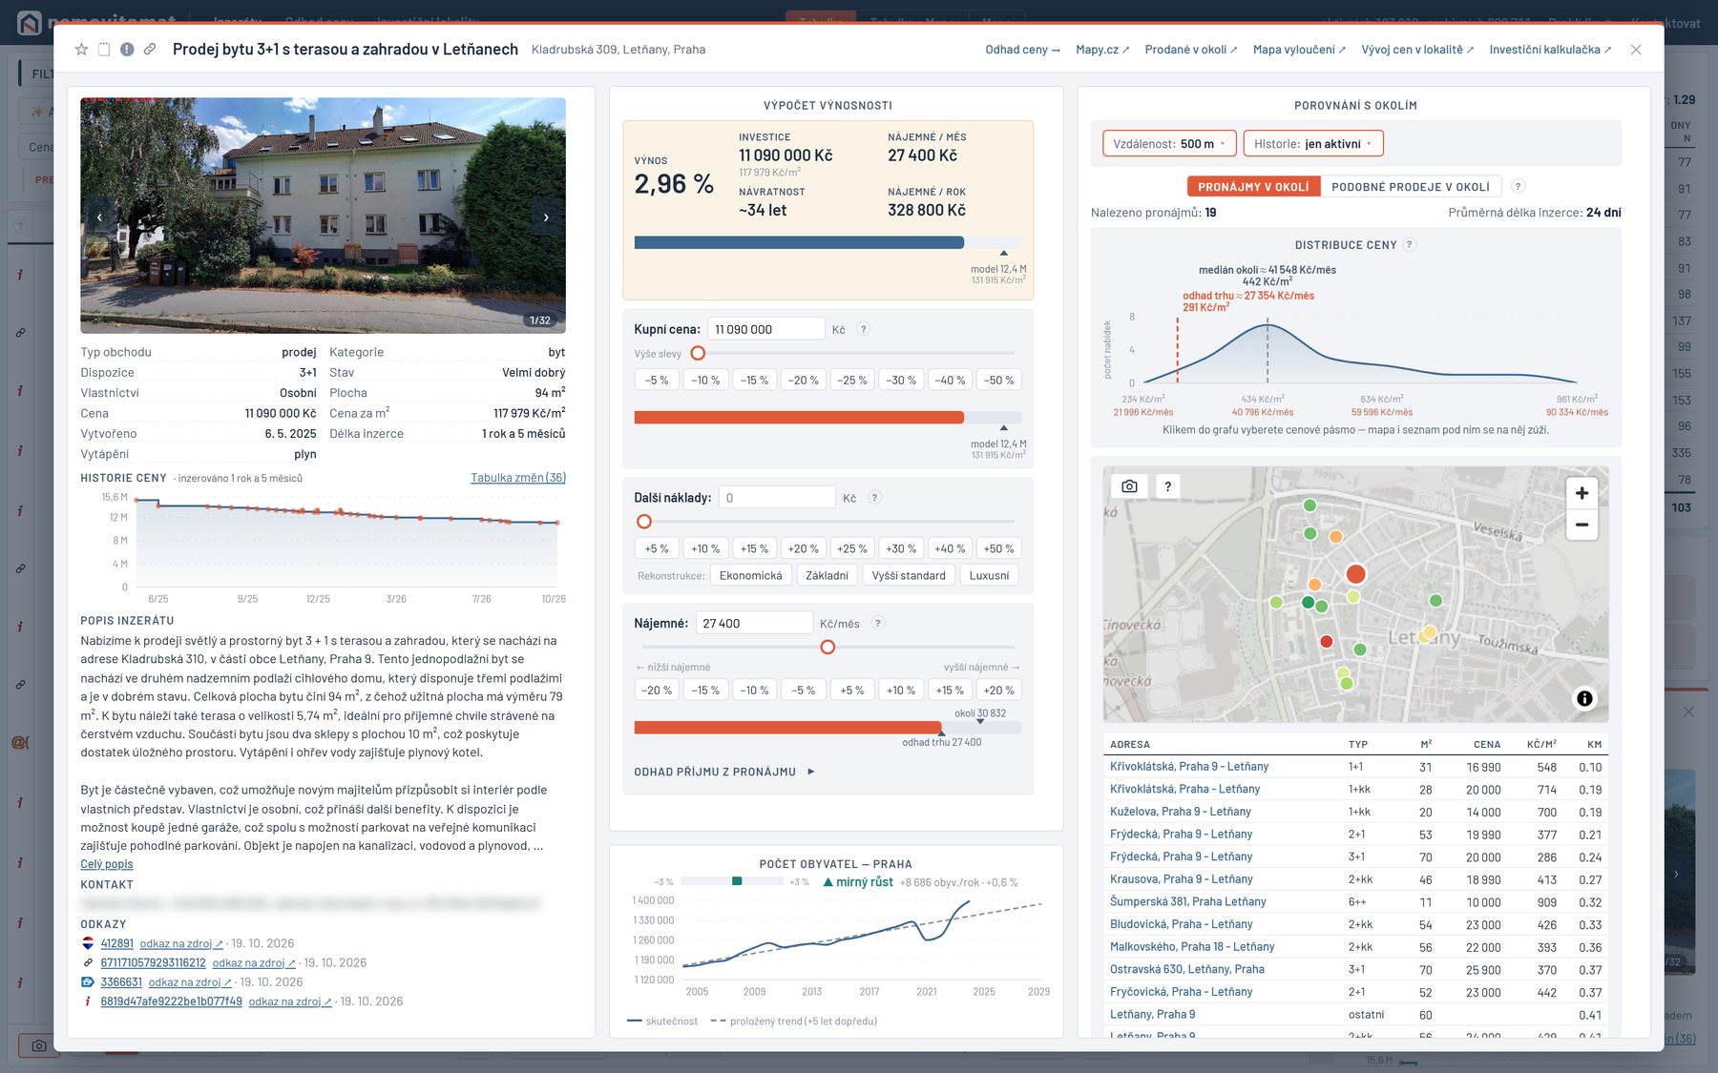The width and height of the screenshot is (1718, 1073).
Task: Show previous photo with left arrow
Action: click(99, 217)
